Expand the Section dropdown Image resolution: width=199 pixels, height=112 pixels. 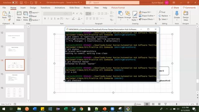coord(35,20)
